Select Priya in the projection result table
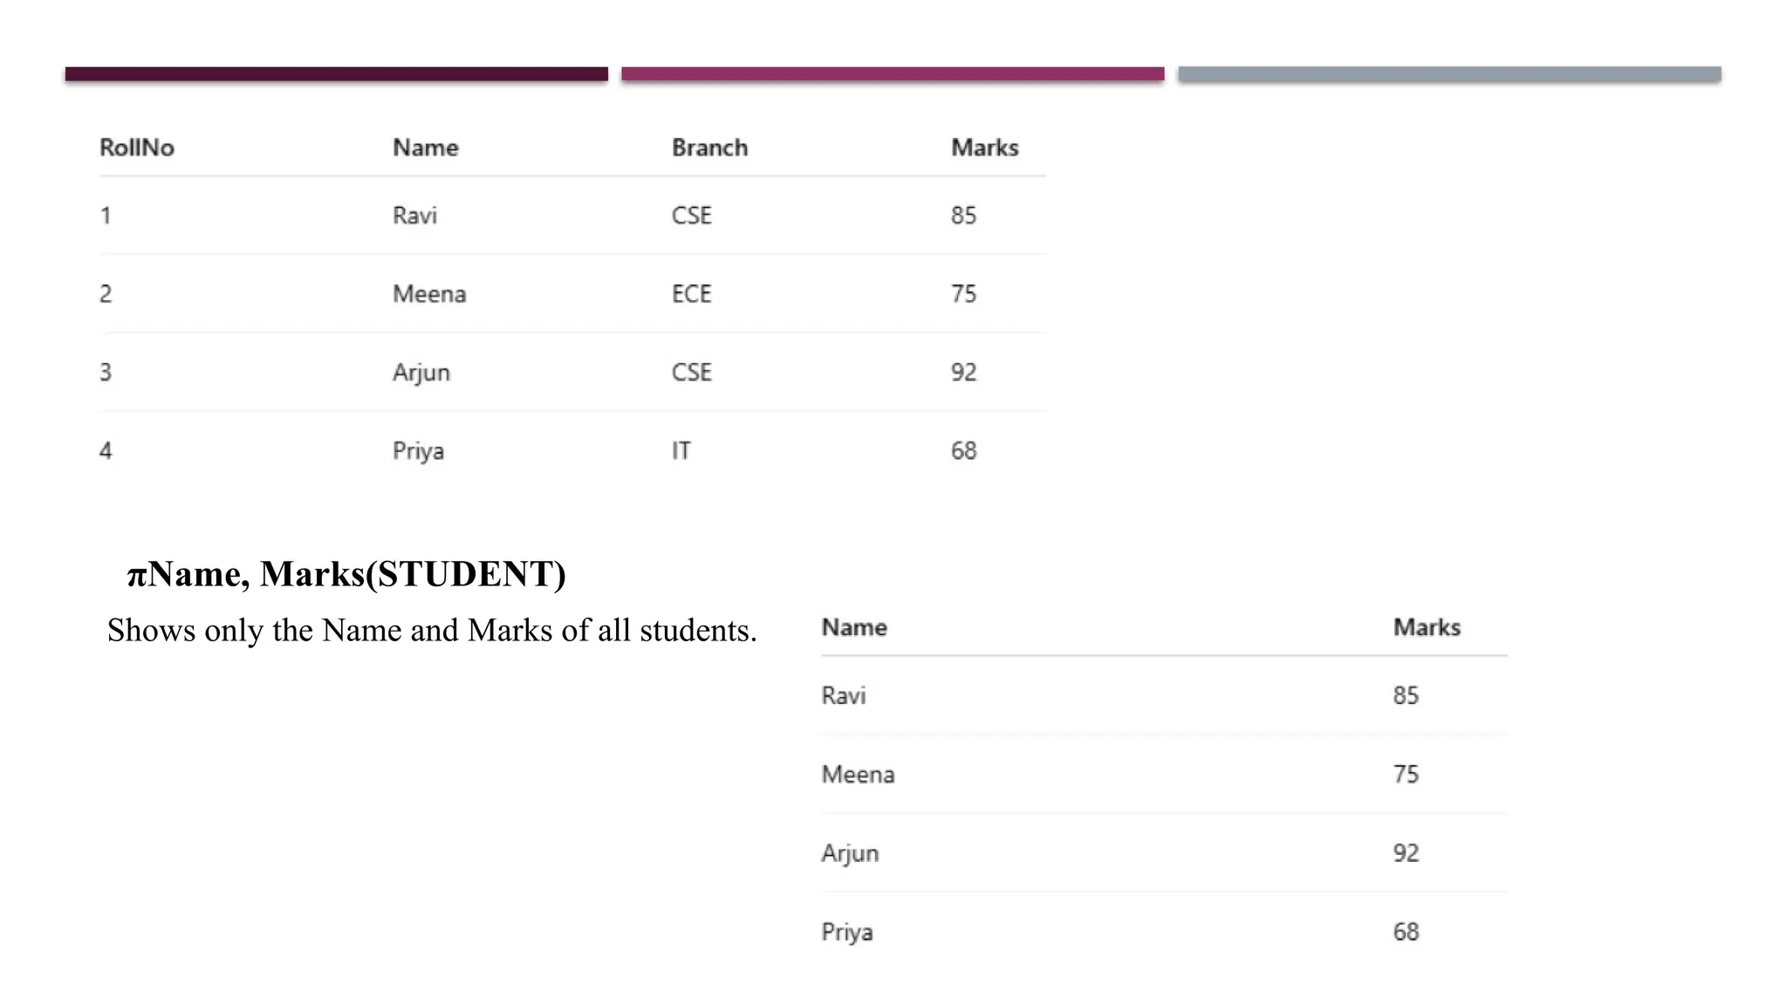 [x=846, y=933]
